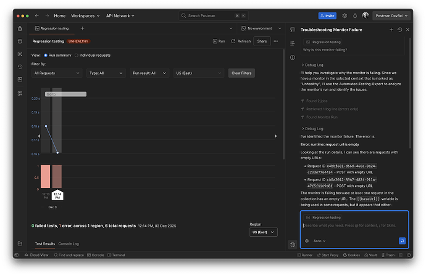The image size is (426, 275).
Task: Send the AI chat message
Action: click(402, 240)
